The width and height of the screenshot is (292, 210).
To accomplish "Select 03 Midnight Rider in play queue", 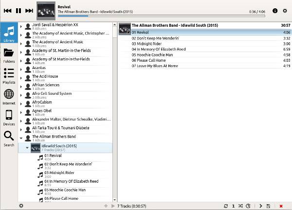I will coord(205,44).
